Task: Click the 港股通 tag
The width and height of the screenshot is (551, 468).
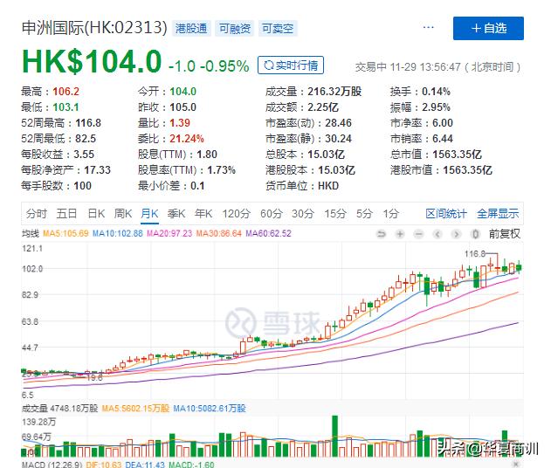Action: point(191,29)
